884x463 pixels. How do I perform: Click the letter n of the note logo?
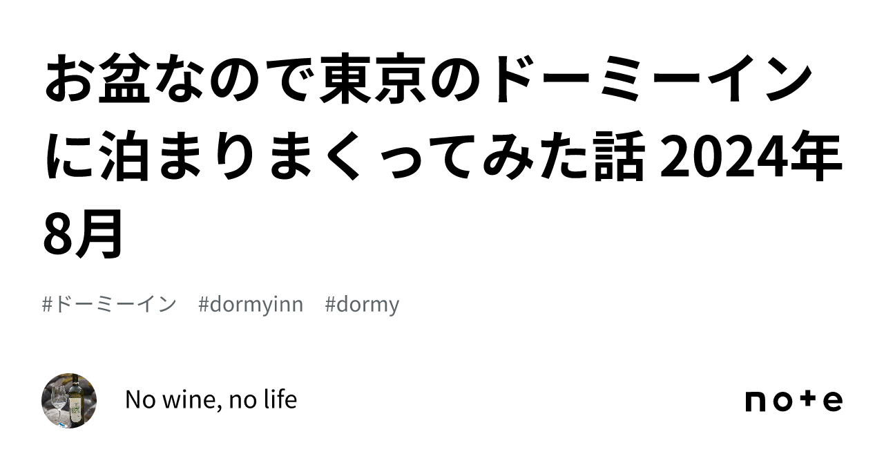pos(755,403)
